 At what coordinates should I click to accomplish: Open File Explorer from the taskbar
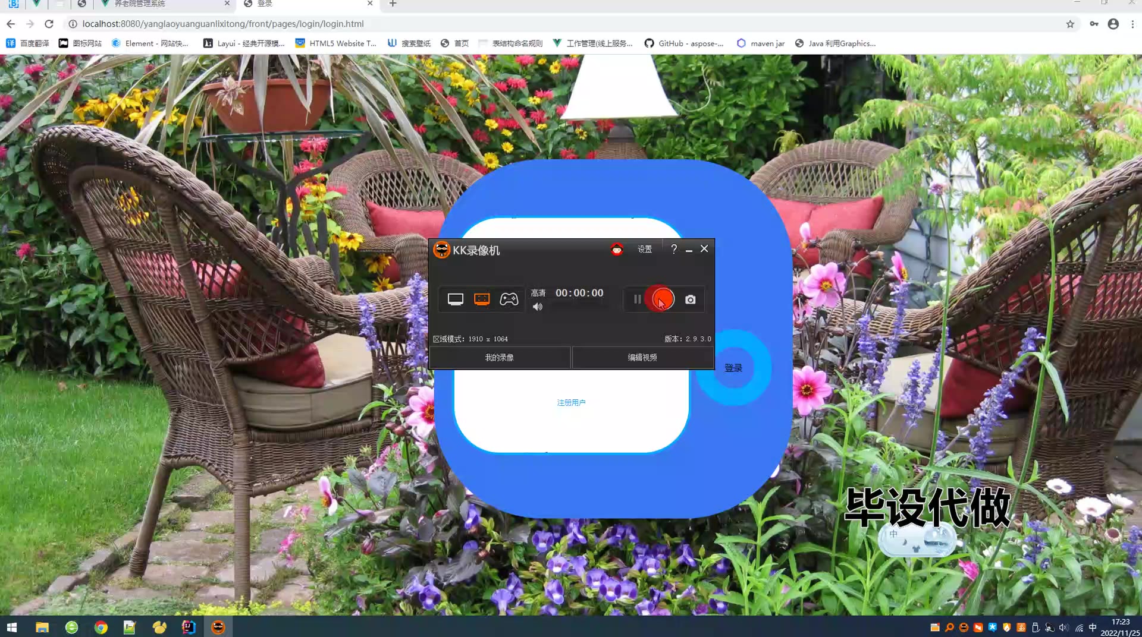coord(42,627)
